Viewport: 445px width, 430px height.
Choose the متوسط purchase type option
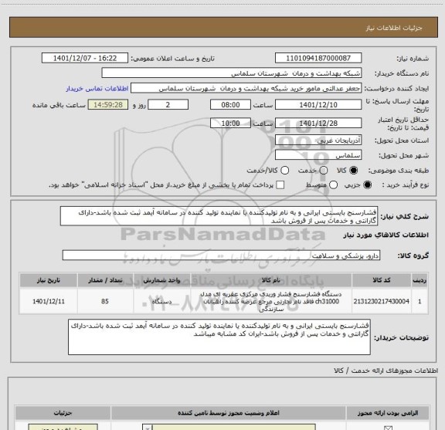[333, 185]
